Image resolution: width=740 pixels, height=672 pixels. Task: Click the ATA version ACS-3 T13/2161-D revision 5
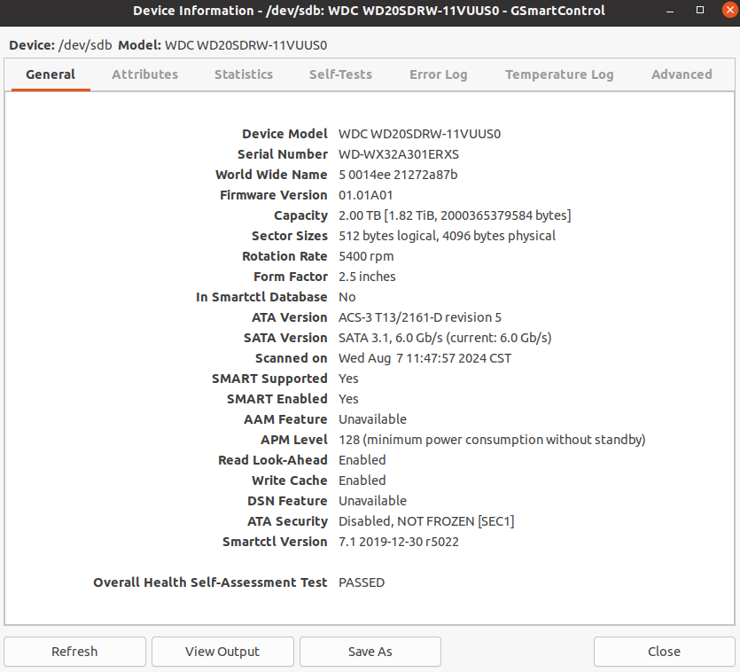pos(419,317)
